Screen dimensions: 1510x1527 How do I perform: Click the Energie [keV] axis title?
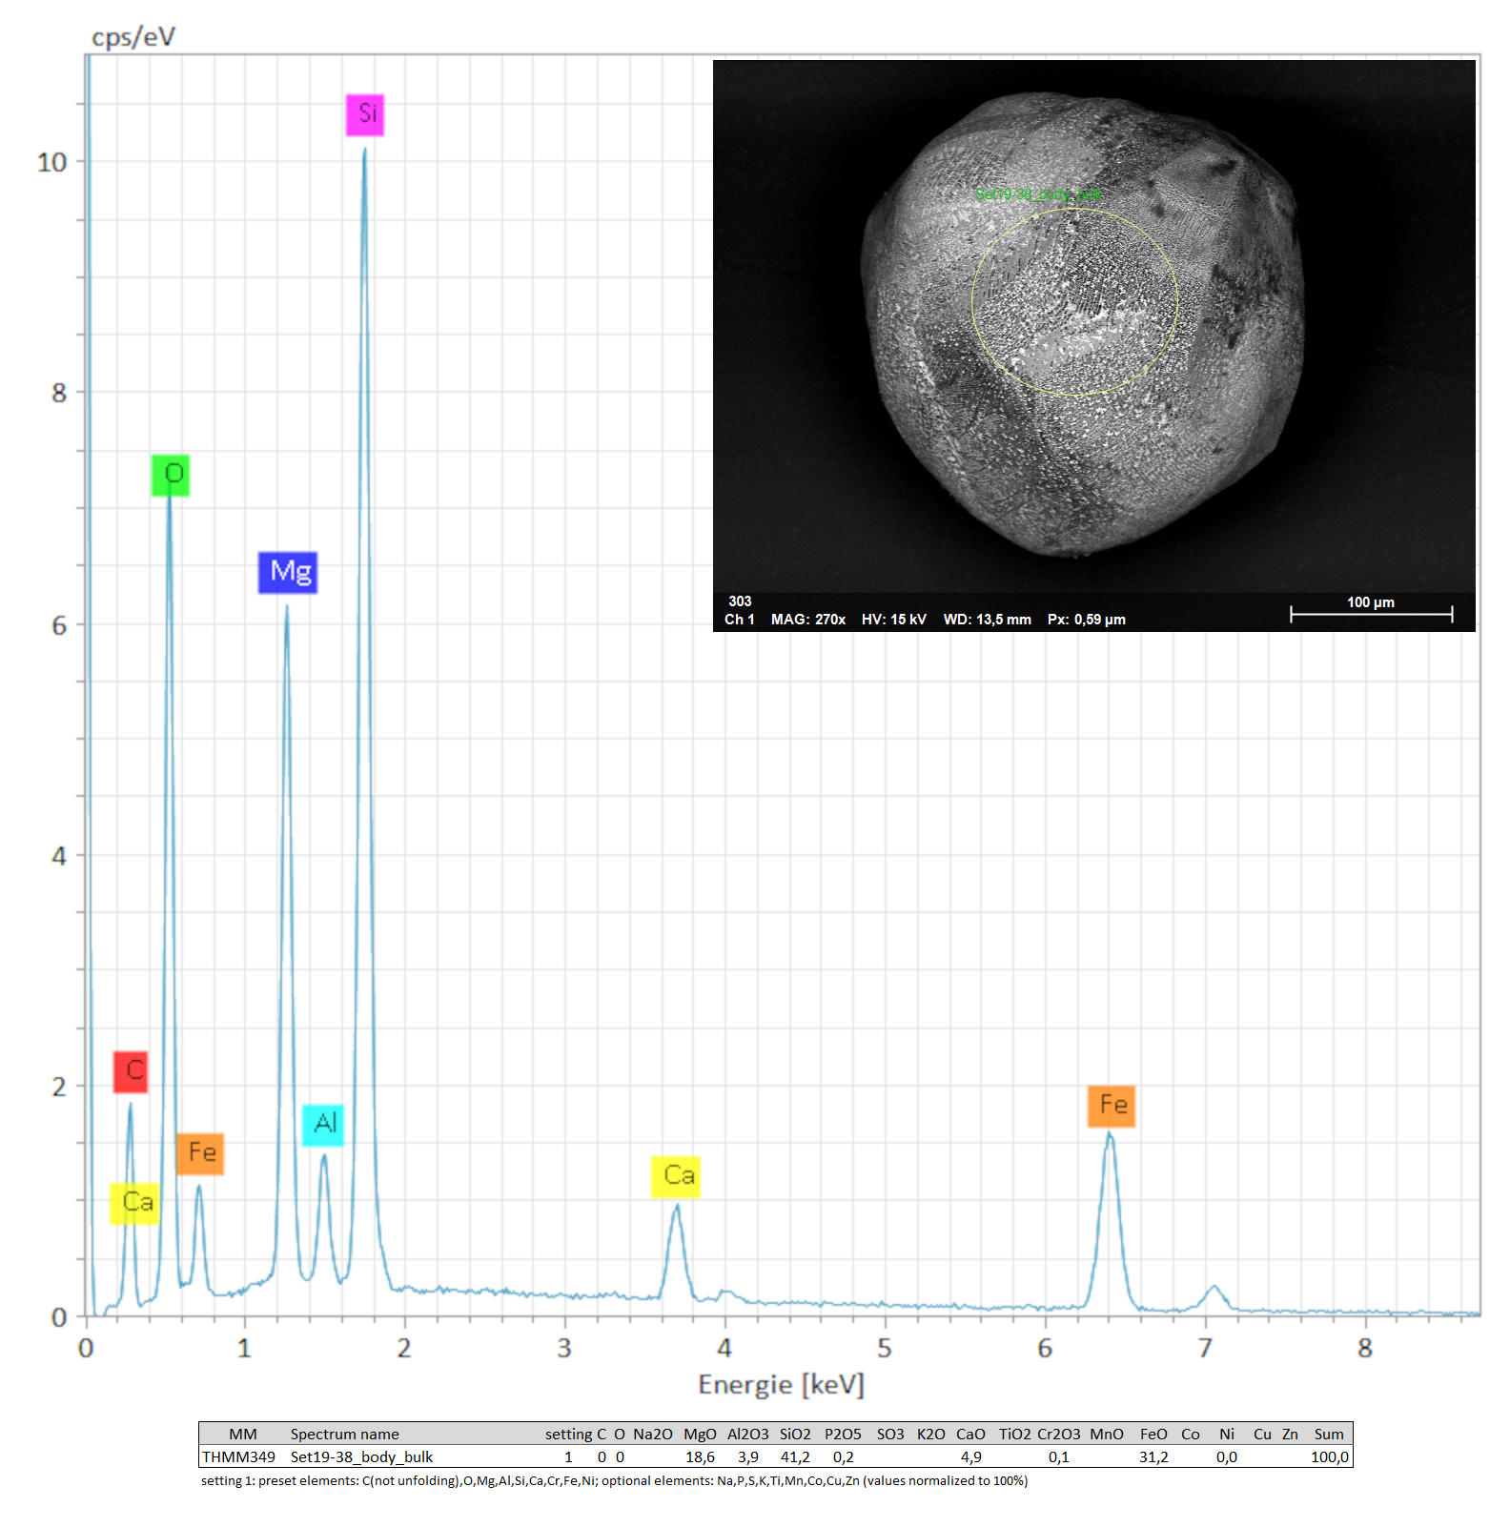coord(781,1384)
